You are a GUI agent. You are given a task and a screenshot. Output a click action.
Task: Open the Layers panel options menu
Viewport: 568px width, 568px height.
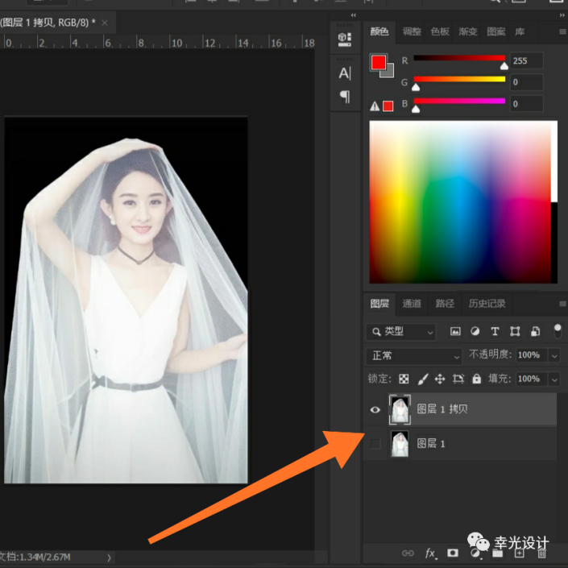click(562, 304)
